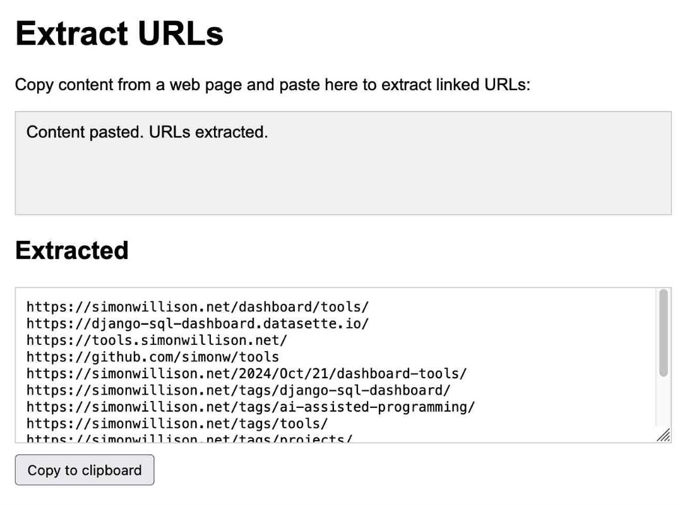
Task: Click the 'Content pasted. URLs extracted.' text
Action: pos(147,132)
